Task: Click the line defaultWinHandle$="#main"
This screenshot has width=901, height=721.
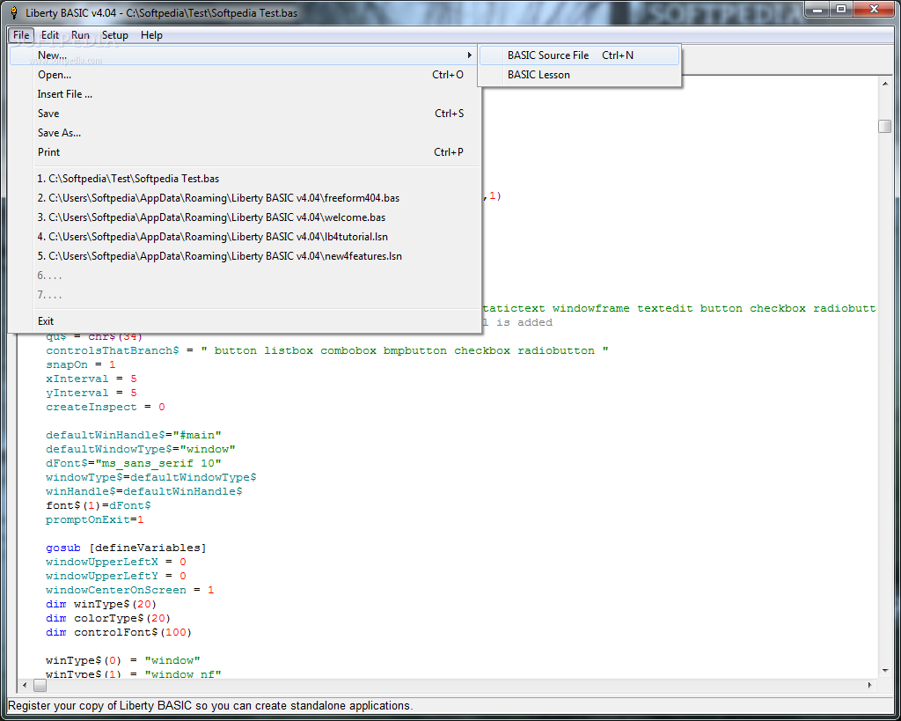Action: point(134,435)
